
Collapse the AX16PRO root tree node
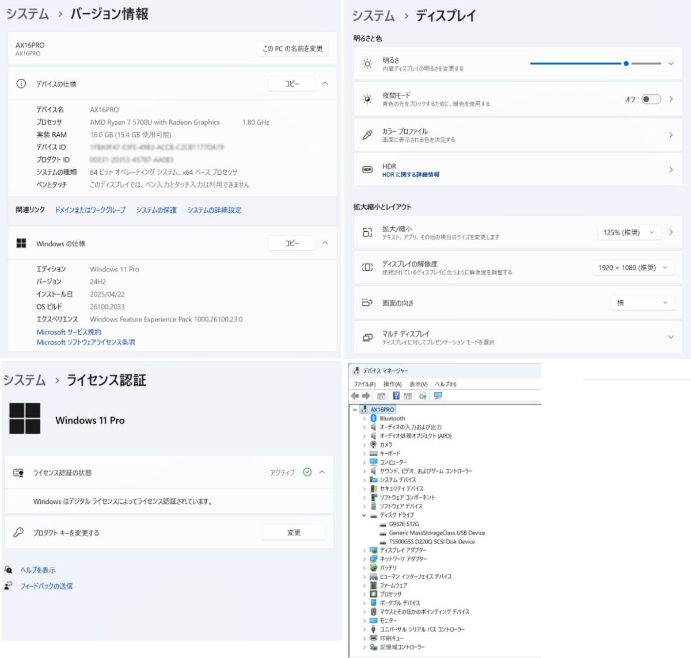click(355, 410)
